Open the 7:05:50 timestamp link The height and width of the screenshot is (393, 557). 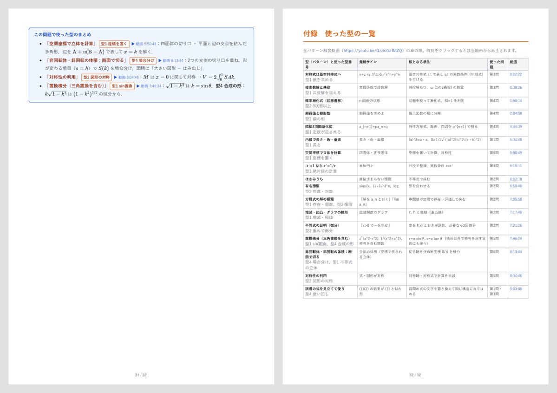[516, 200]
